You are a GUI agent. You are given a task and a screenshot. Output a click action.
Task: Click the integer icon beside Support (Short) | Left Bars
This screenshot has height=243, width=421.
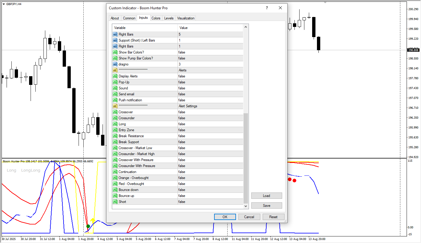[x=115, y=40]
